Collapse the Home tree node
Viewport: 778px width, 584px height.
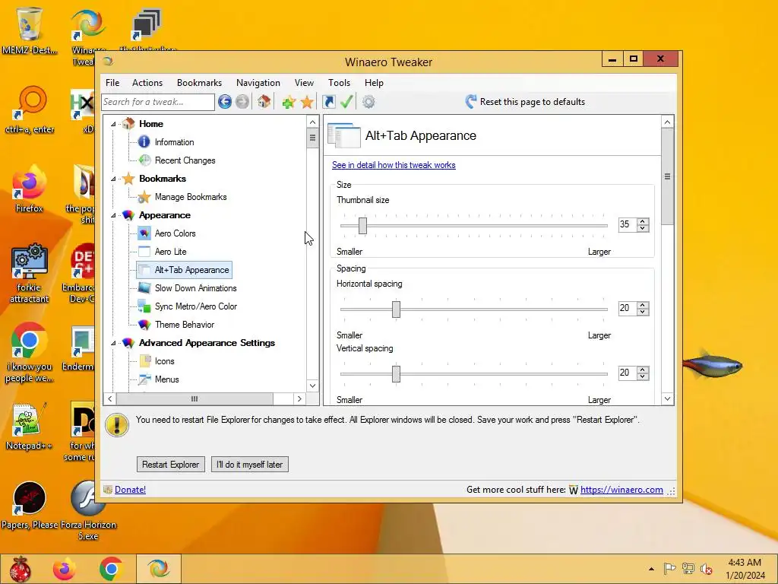[x=113, y=124]
